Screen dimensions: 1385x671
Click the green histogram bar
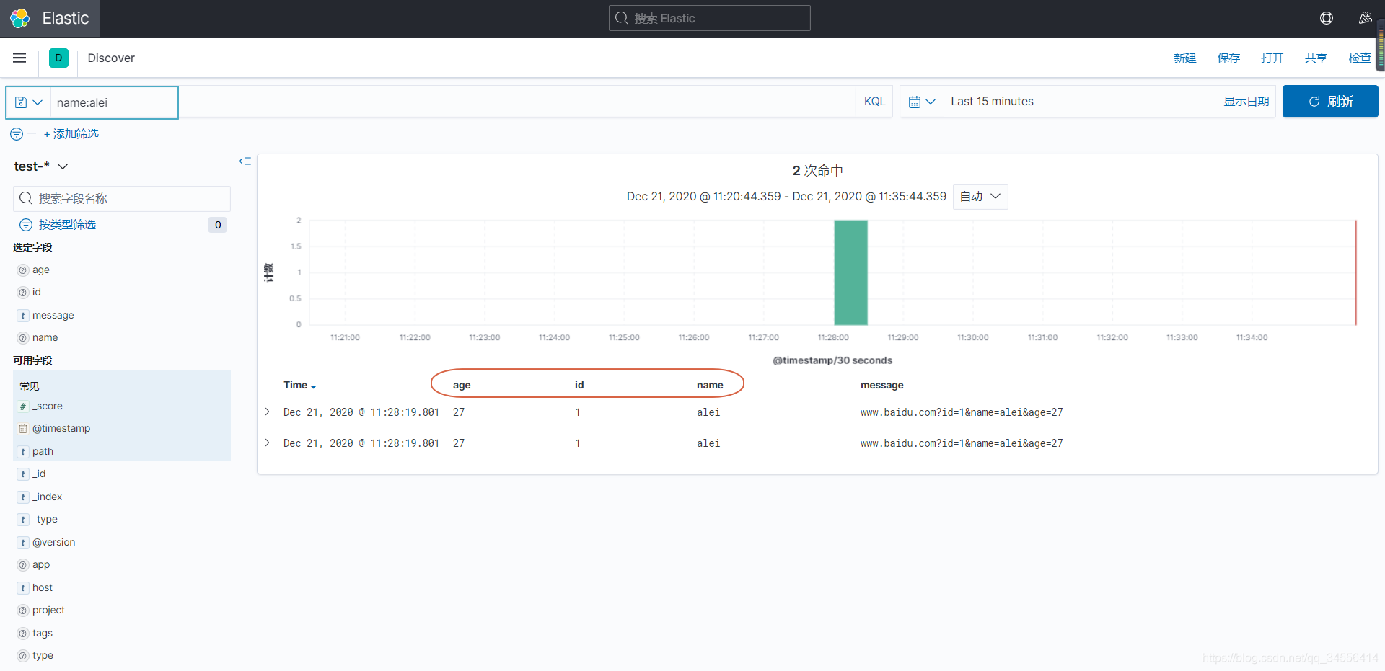click(850, 272)
